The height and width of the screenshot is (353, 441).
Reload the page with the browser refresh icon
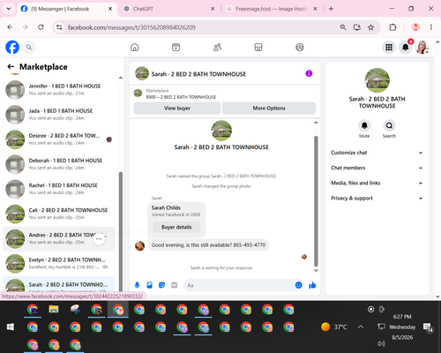pos(41,27)
